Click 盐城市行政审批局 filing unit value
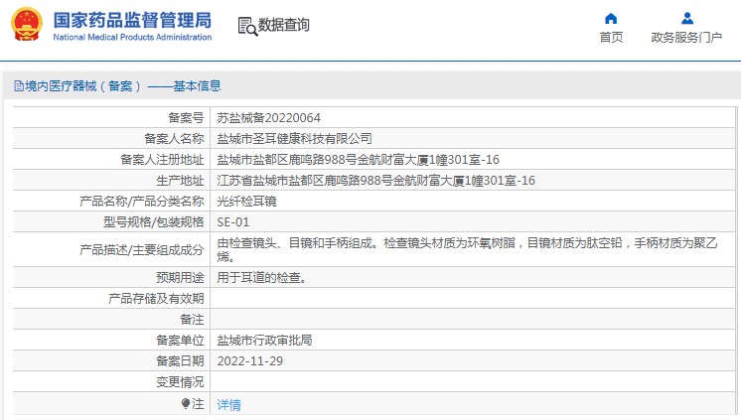The height and width of the screenshot is (420, 741). coord(264,341)
